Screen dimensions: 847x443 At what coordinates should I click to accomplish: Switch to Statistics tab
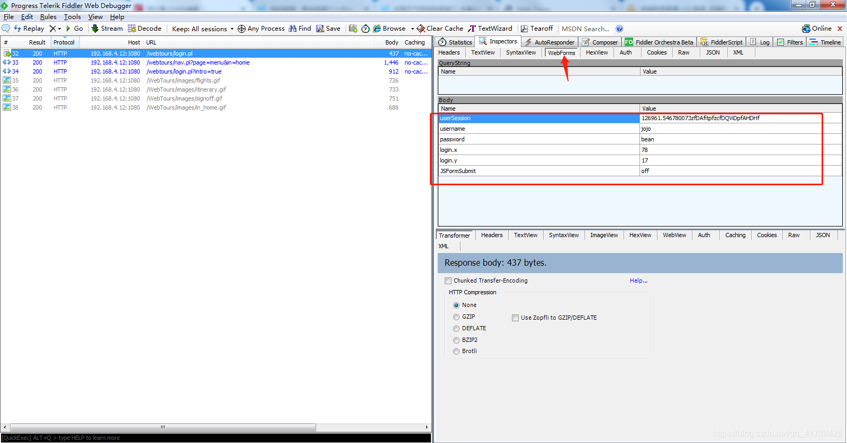(x=455, y=42)
